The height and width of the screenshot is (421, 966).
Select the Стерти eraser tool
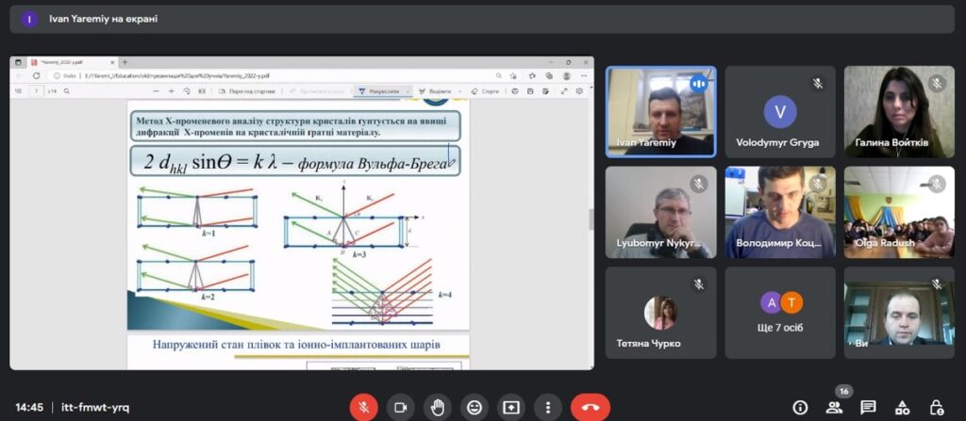[x=485, y=91]
